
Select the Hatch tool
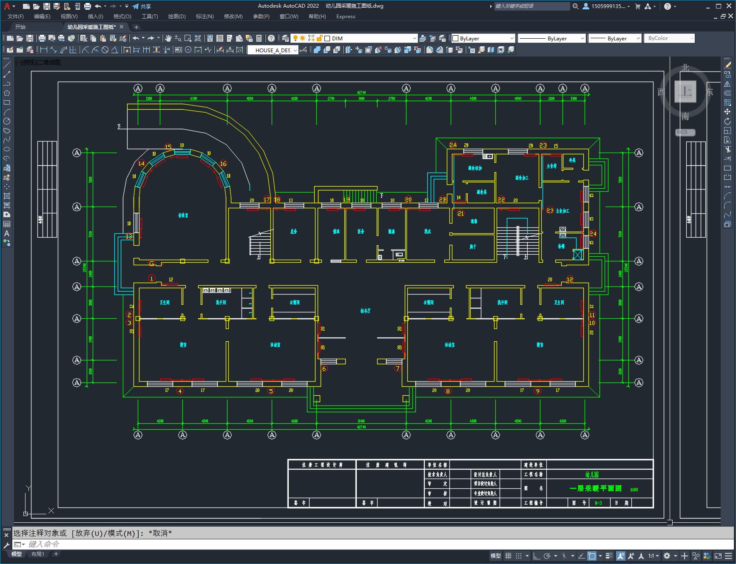[x=7, y=196]
